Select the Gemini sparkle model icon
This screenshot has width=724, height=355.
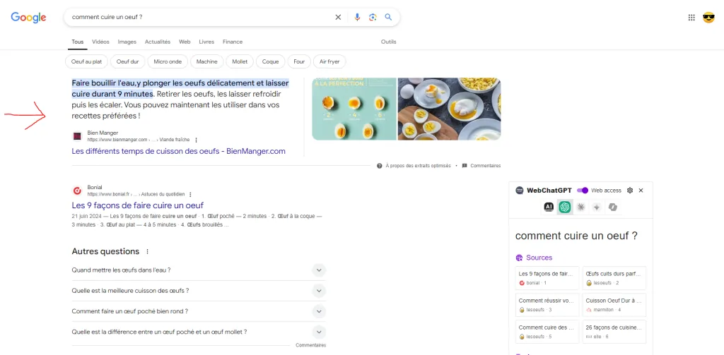597,207
